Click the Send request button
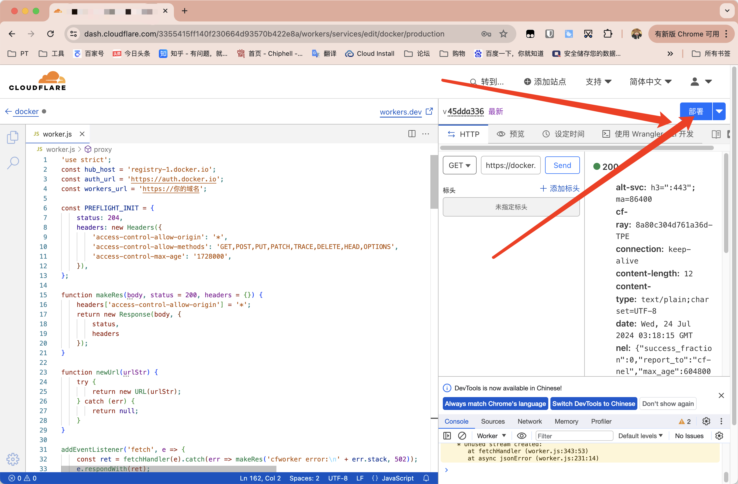This screenshot has height=484, width=738. (x=562, y=165)
